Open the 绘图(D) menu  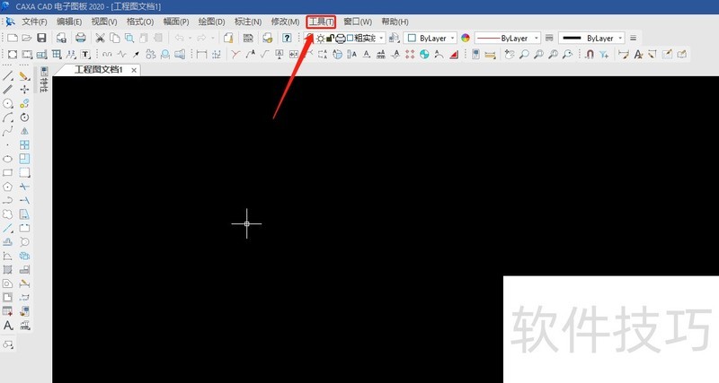pyautogui.click(x=211, y=22)
